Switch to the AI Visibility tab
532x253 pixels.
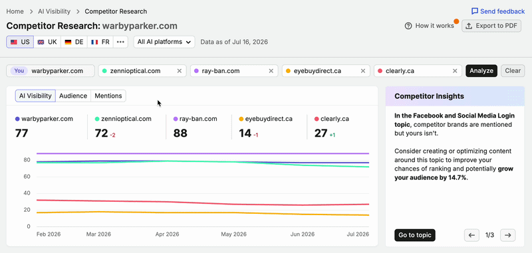tap(35, 96)
